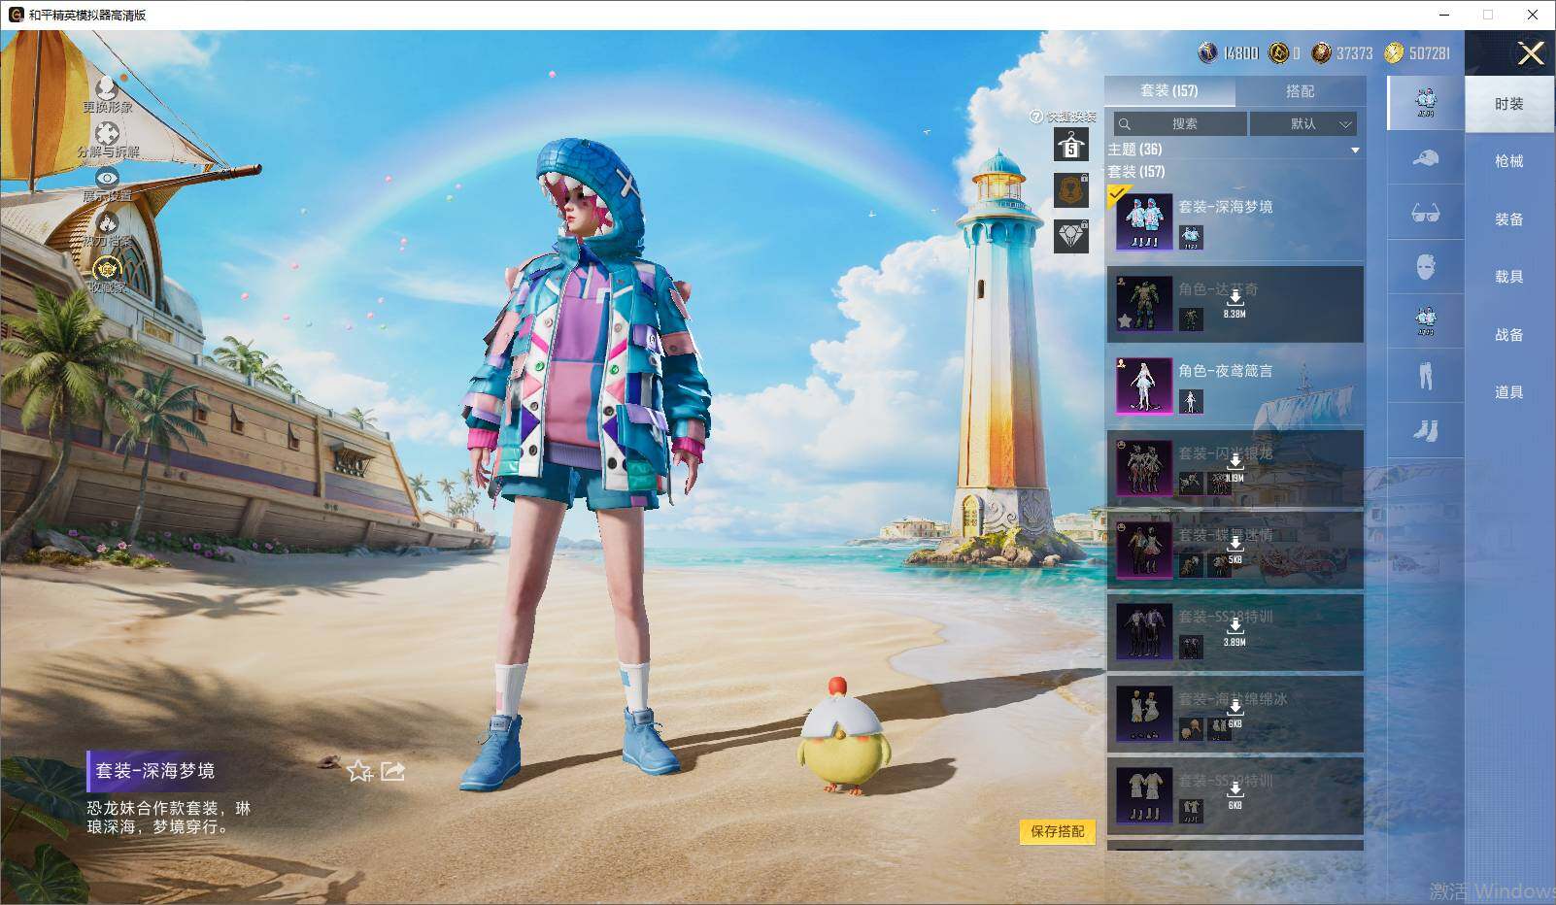Image resolution: width=1556 pixels, height=905 pixels.
Task: Share the outfit via share arrow icon
Action: (x=393, y=771)
